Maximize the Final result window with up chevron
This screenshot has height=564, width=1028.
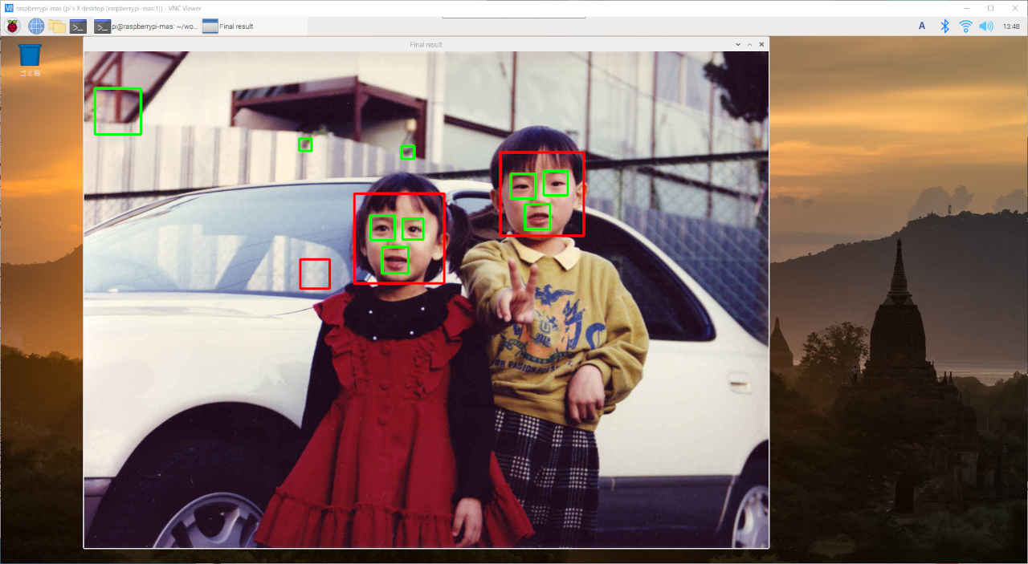pos(749,45)
